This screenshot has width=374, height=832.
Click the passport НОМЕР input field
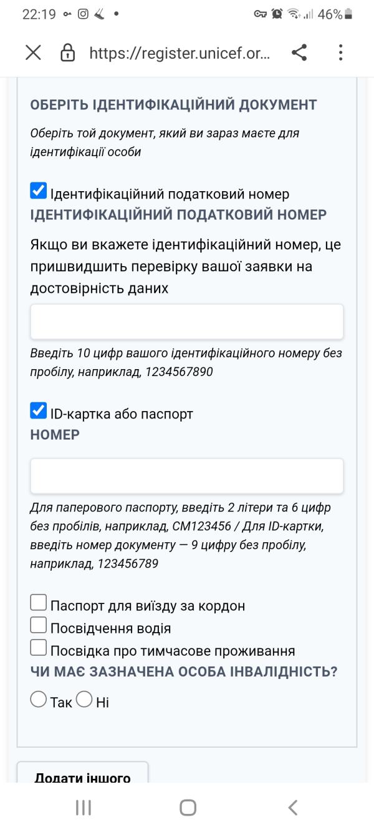point(187,476)
